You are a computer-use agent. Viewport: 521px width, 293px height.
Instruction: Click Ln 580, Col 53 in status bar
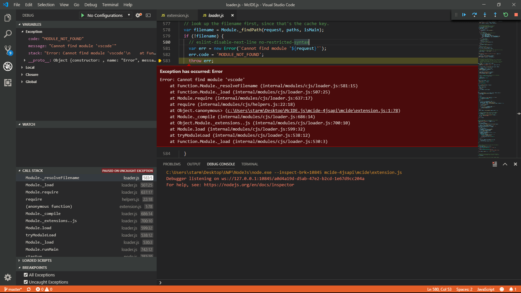pyautogui.click(x=439, y=289)
